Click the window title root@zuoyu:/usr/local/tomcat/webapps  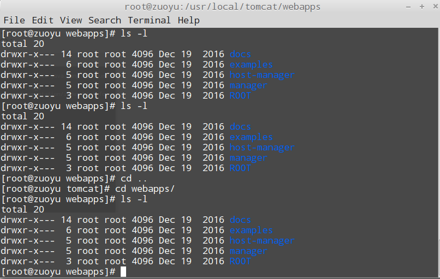coord(222,7)
